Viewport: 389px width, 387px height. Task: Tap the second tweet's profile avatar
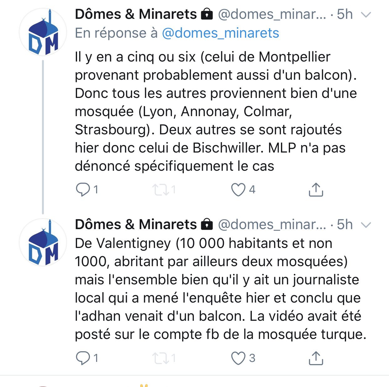[x=43, y=242]
